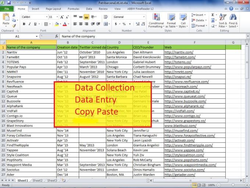The height and width of the screenshot is (188, 250).
Task: Click the Paste icon in Clipboard group
Action: (6, 18)
